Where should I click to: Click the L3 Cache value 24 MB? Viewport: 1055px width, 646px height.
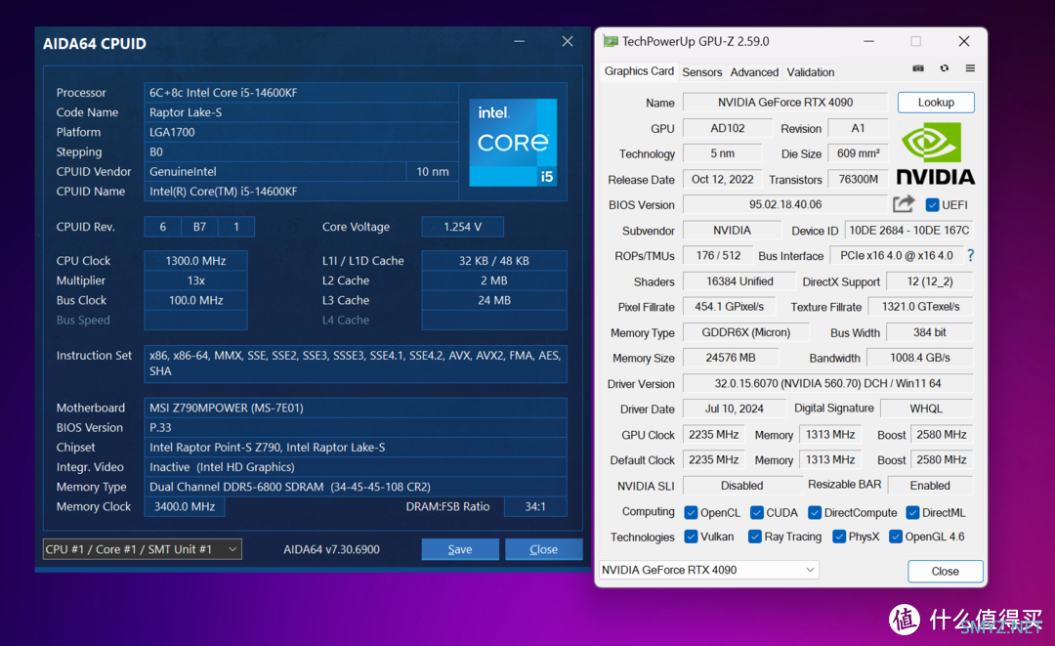(x=494, y=300)
